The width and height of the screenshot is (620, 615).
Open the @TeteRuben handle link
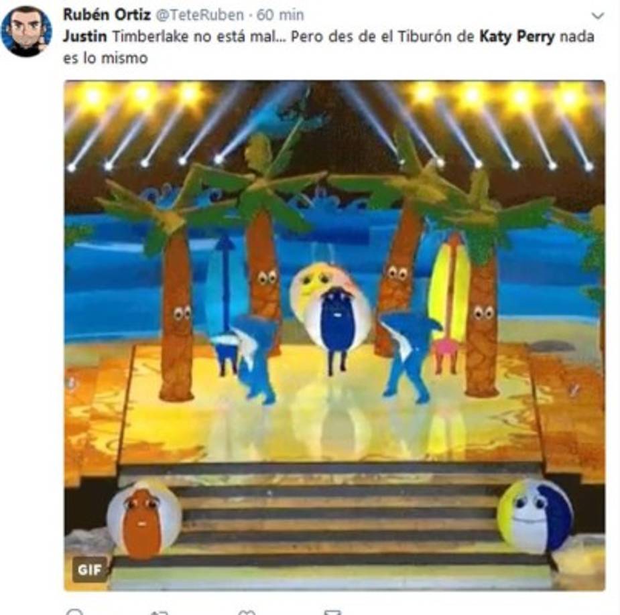pyautogui.click(x=200, y=15)
